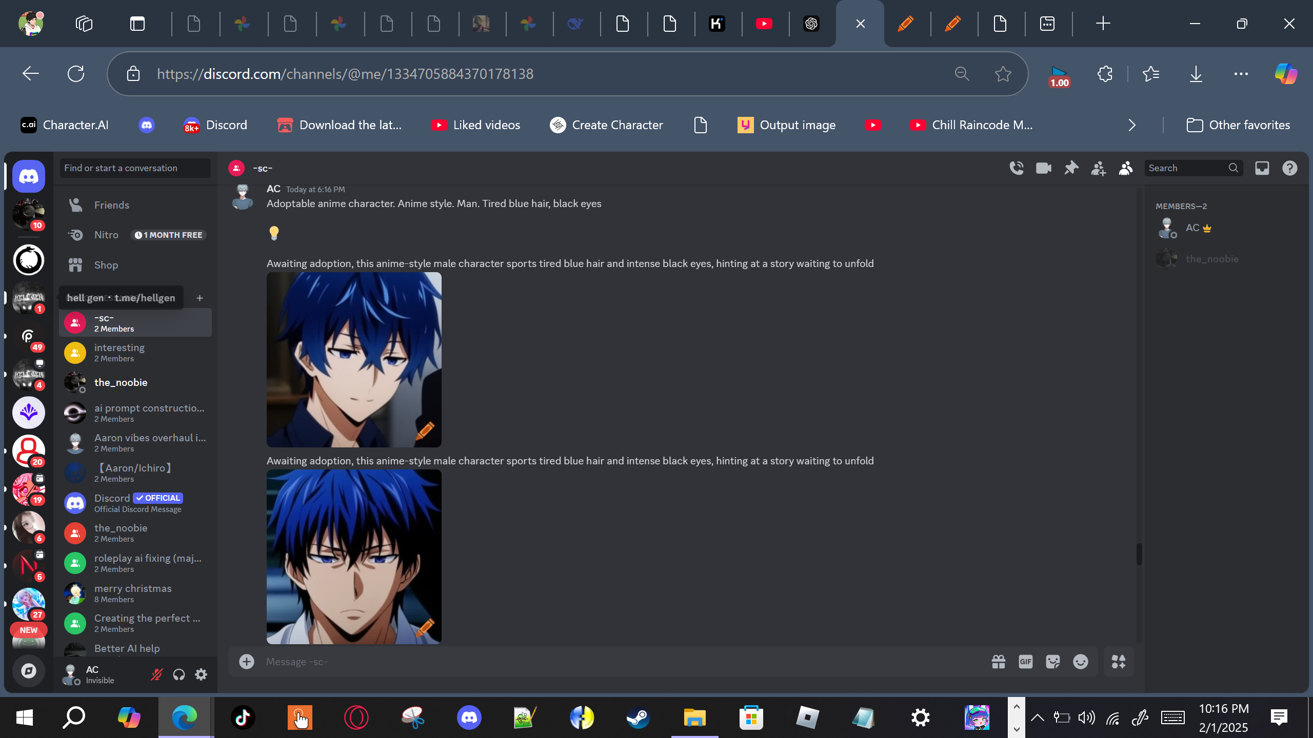Toggle microphone mute in user panel
The width and height of the screenshot is (1313, 738).
coord(156,674)
